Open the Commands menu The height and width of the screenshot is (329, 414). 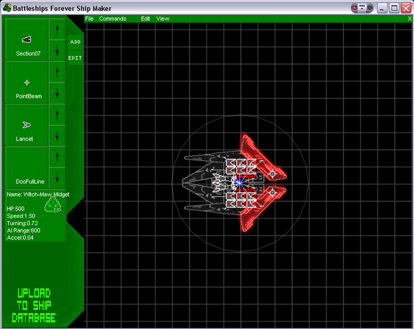pos(113,19)
